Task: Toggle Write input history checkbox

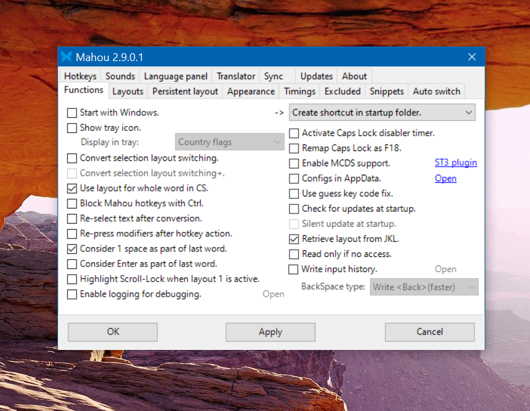Action: click(x=293, y=270)
